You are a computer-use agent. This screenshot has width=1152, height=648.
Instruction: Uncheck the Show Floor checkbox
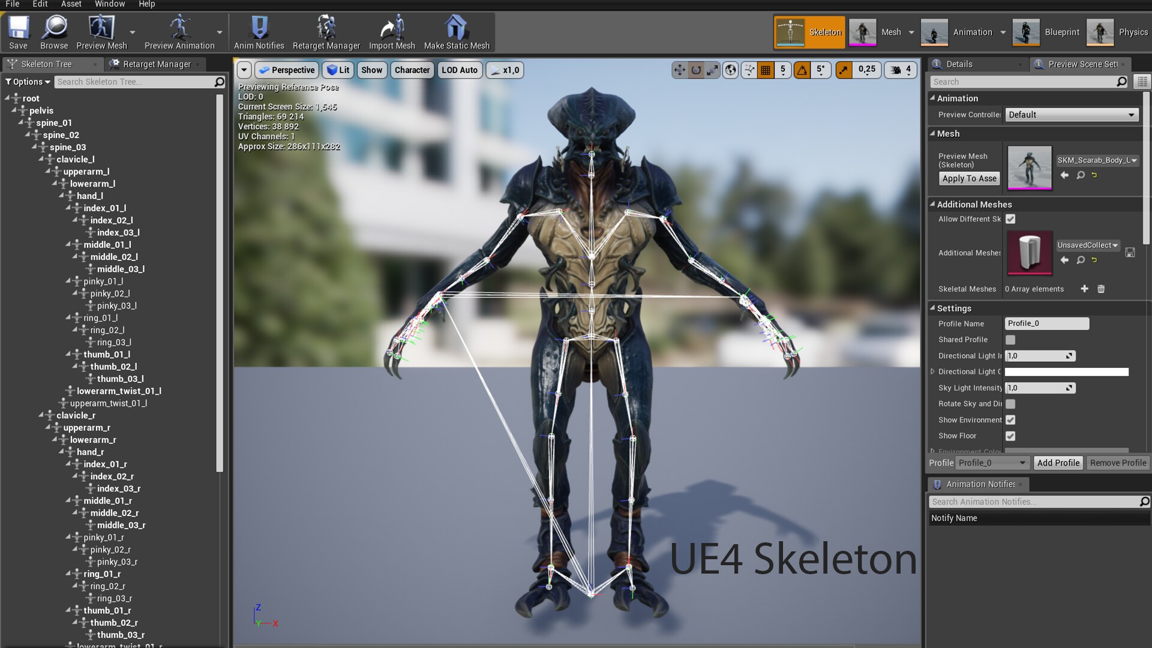click(1010, 436)
